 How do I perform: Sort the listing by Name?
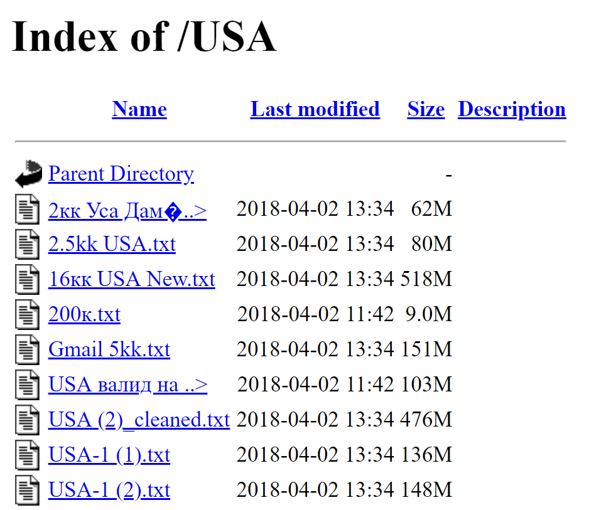[x=139, y=109]
